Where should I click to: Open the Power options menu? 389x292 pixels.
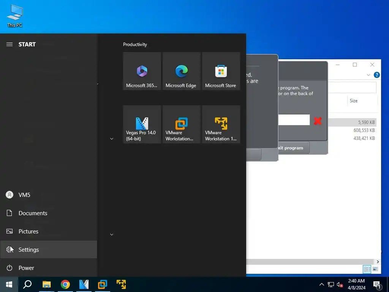[x=48, y=268]
